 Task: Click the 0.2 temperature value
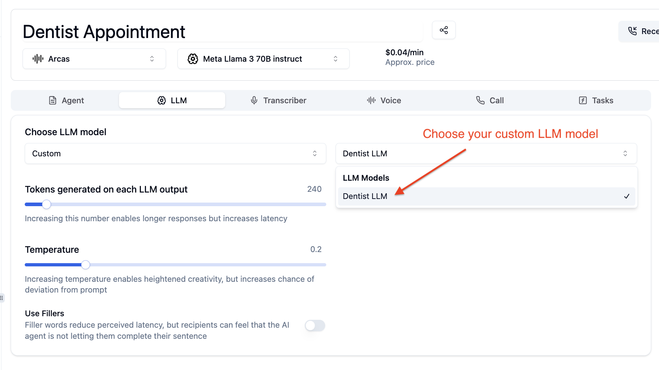(316, 249)
